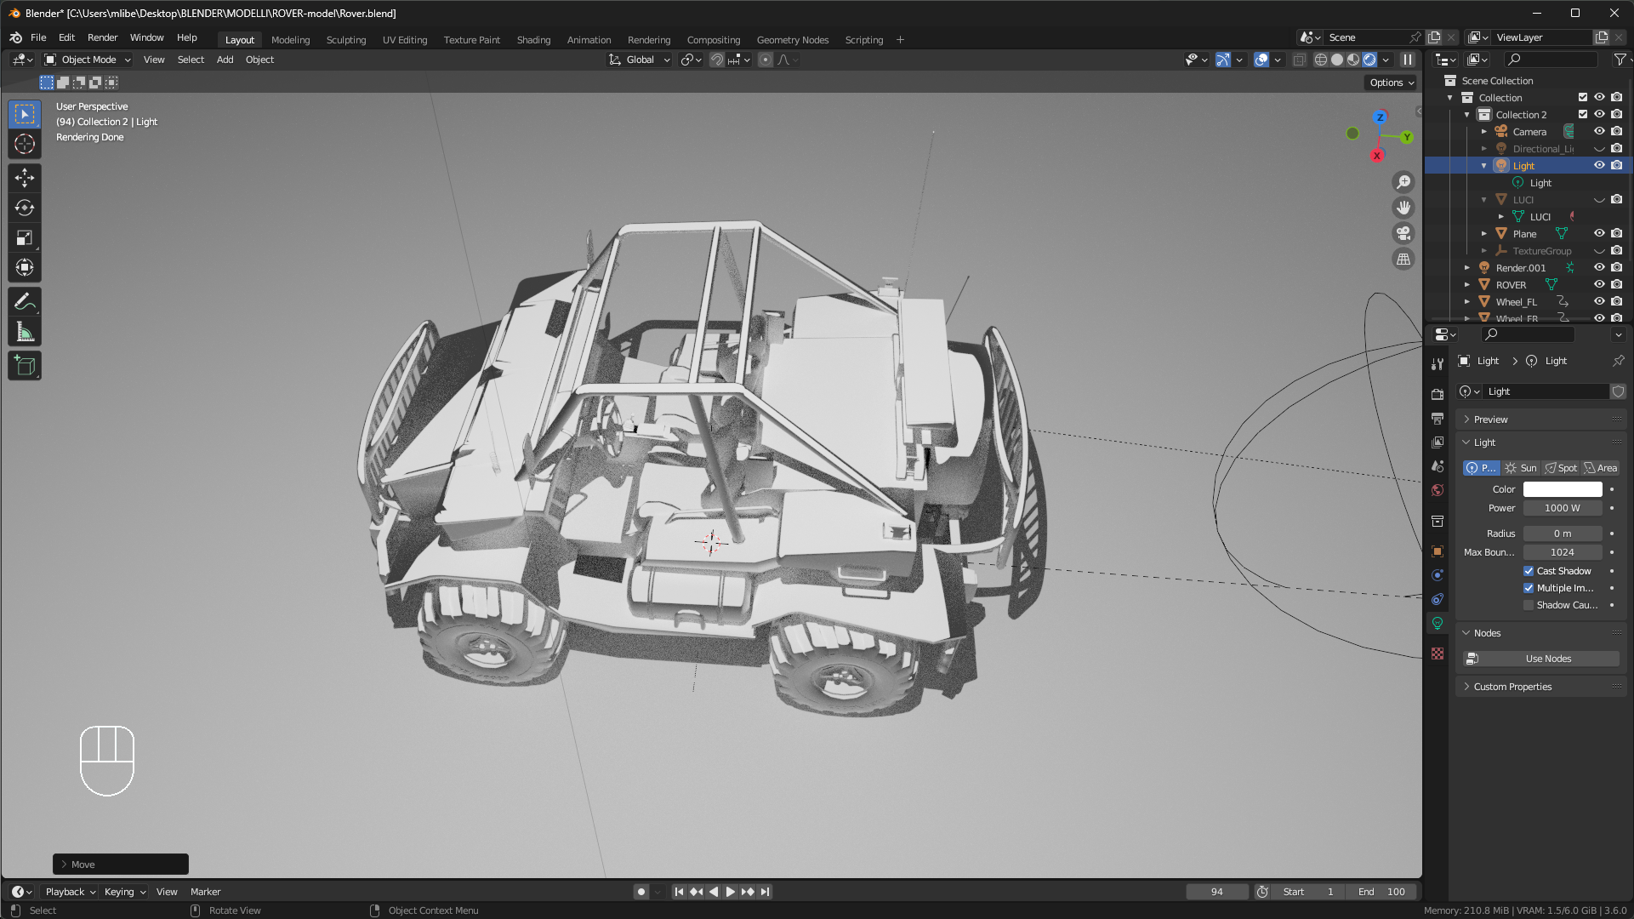Switch to rendered viewport shading
The height and width of the screenshot is (919, 1634).
tap(1369, 60)
